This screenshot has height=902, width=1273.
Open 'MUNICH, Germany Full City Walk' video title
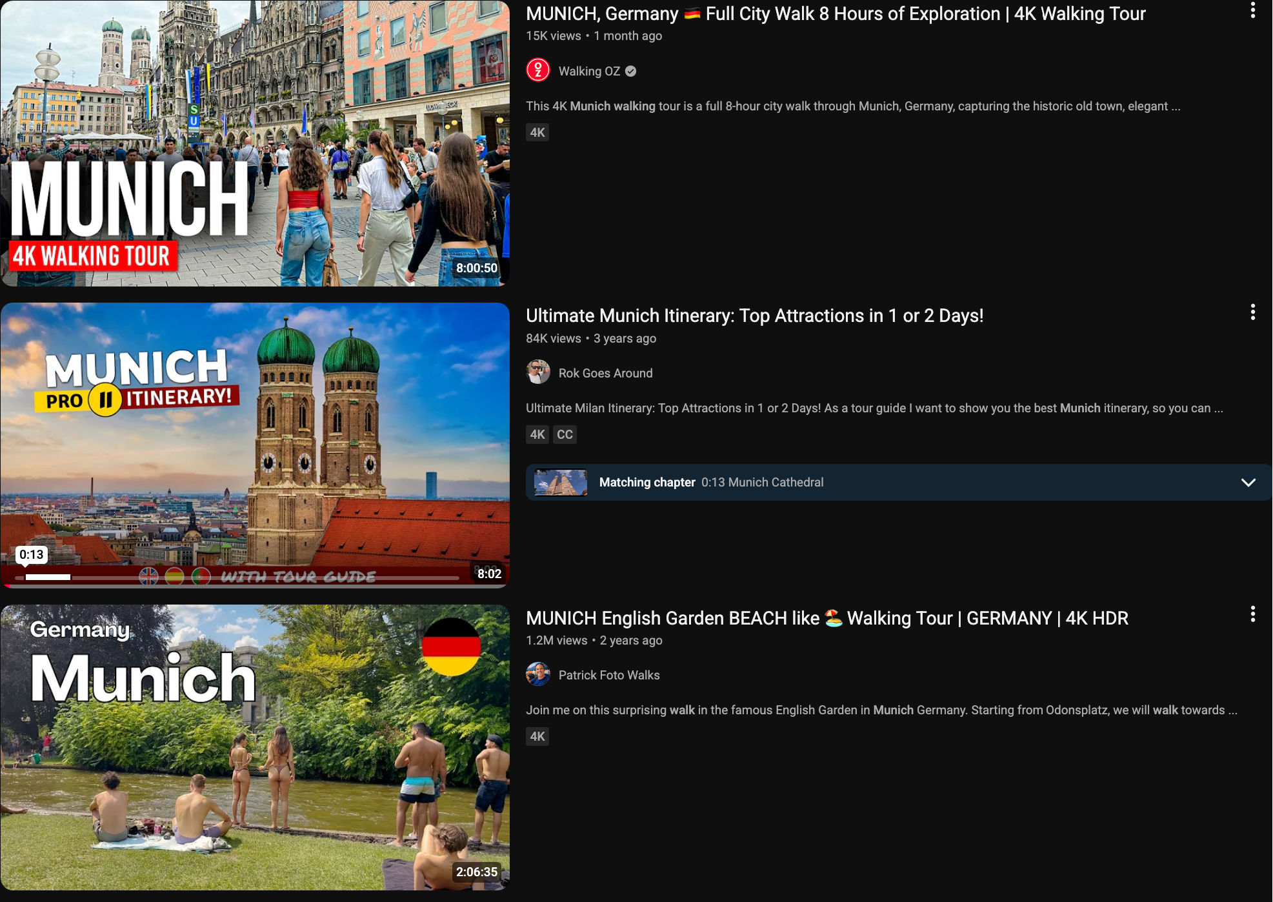point(836,14)
